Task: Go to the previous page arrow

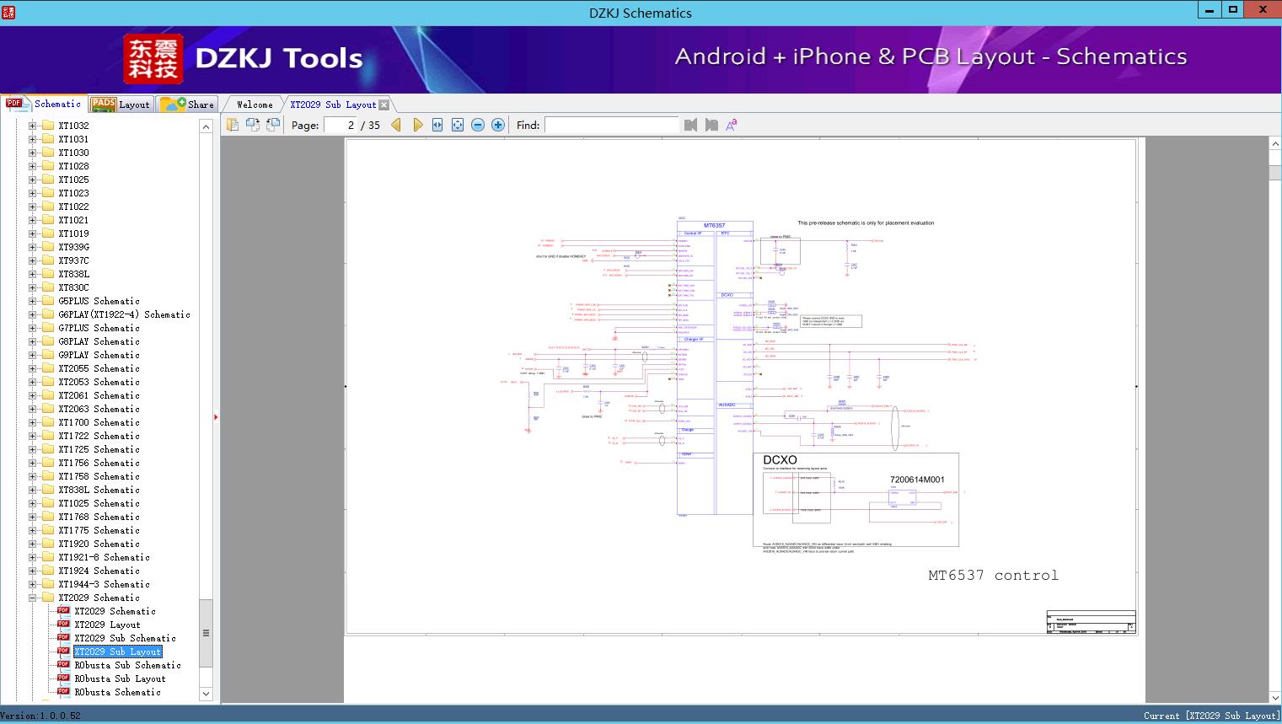Action: (x=396, y=125)
